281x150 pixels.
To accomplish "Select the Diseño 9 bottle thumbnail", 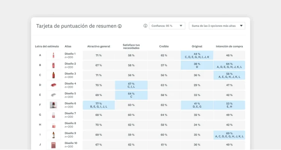I will (53, 135).
